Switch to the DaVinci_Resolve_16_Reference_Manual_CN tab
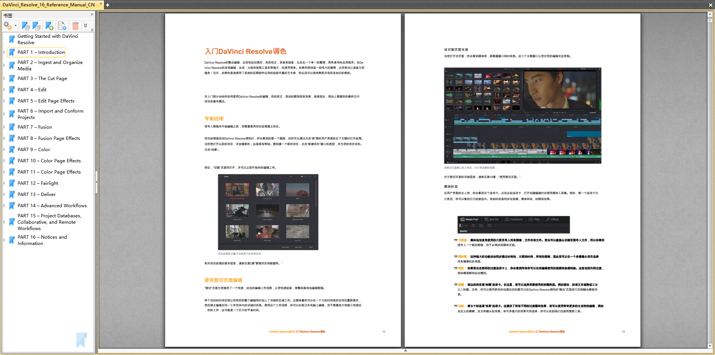Image resolution: width=715 pixels, height=355 pixels. tap(49, 5)
